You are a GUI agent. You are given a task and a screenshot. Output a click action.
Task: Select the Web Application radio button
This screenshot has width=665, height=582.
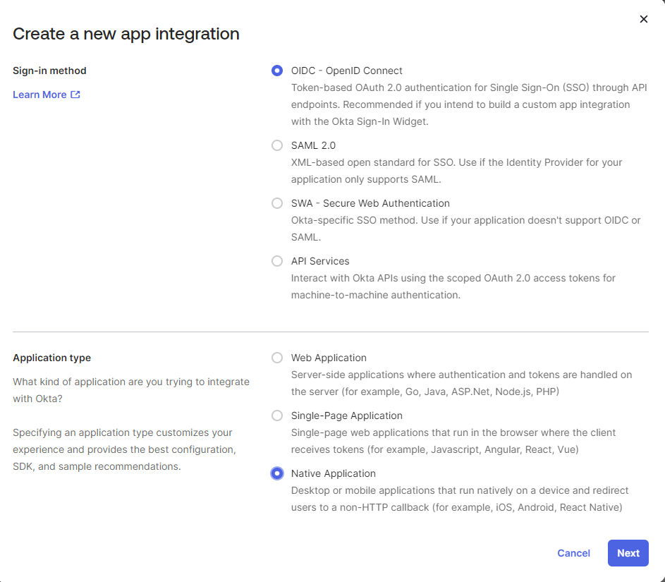tap(277, 358)
